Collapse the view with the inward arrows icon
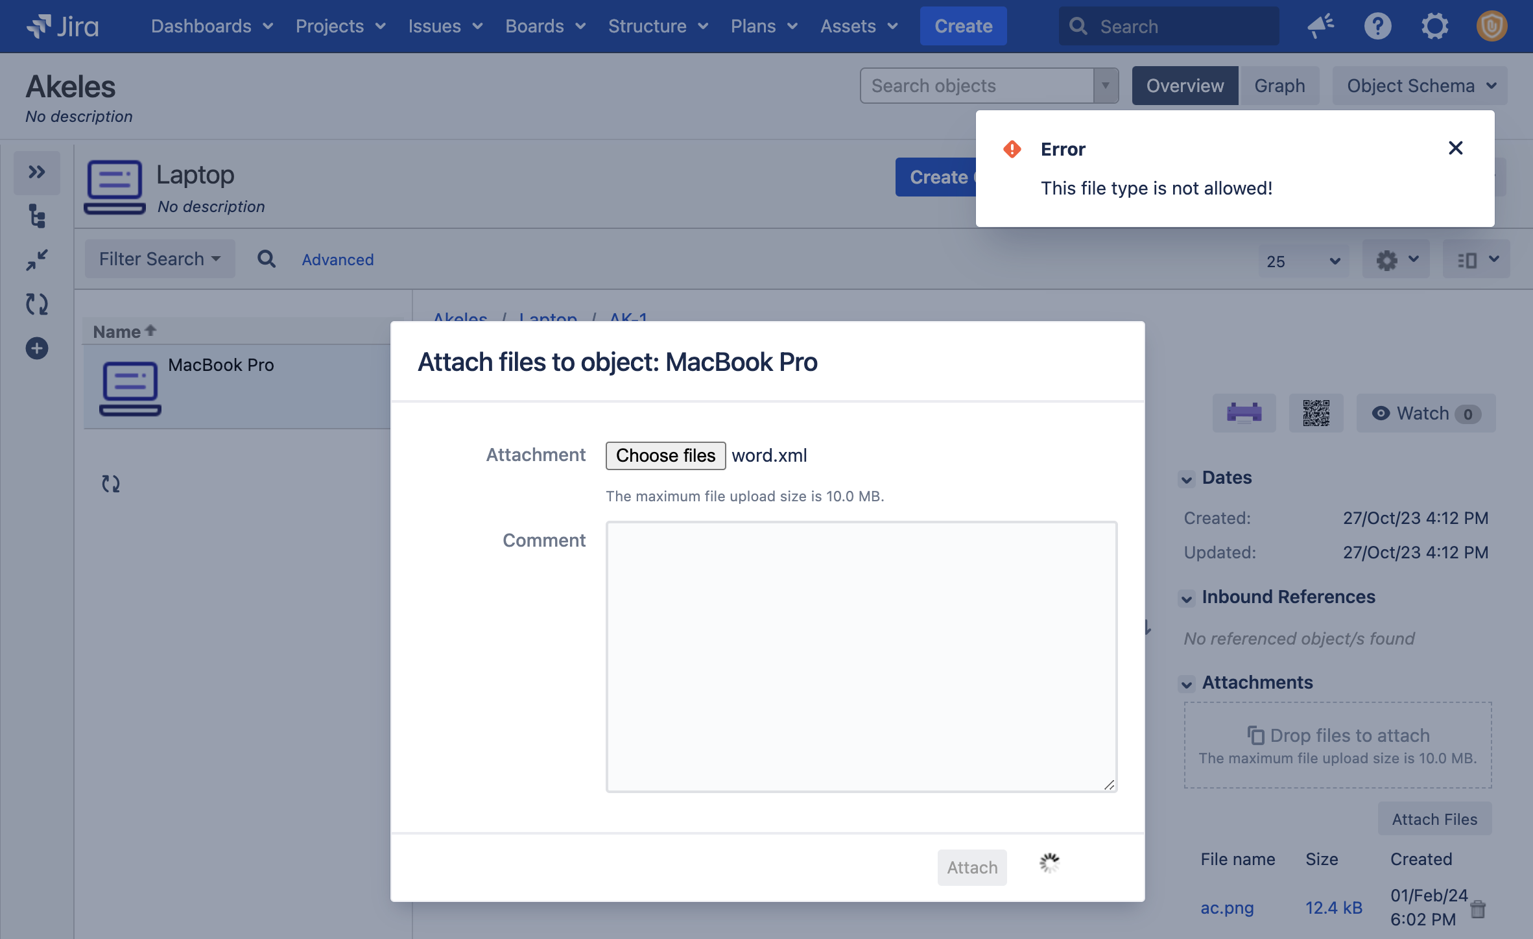The height and width of the screenshot is (939, 1533). (37, 260)
